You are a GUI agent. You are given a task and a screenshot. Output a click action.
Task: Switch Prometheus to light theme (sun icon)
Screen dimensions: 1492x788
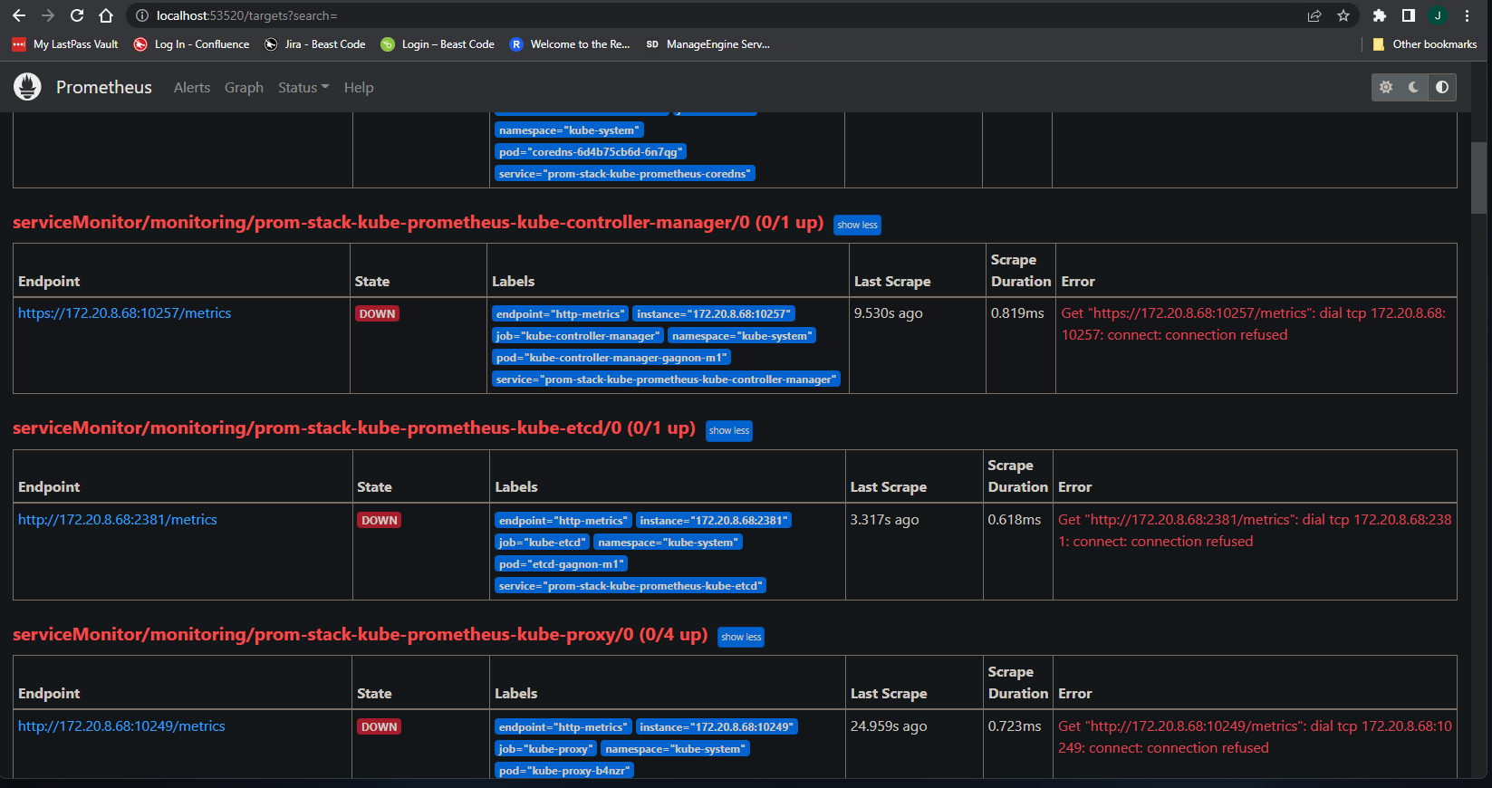click(x=1386, y=87)
